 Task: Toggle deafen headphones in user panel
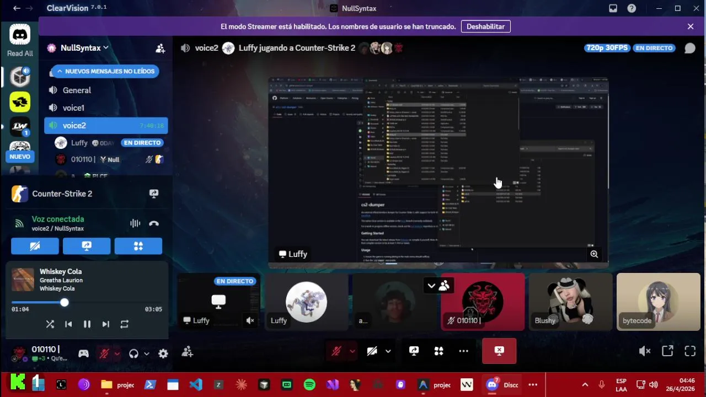133,353
